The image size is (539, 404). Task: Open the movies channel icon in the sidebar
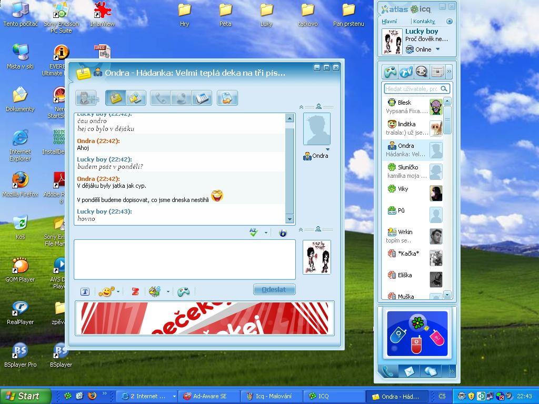(x=421, y=72)
